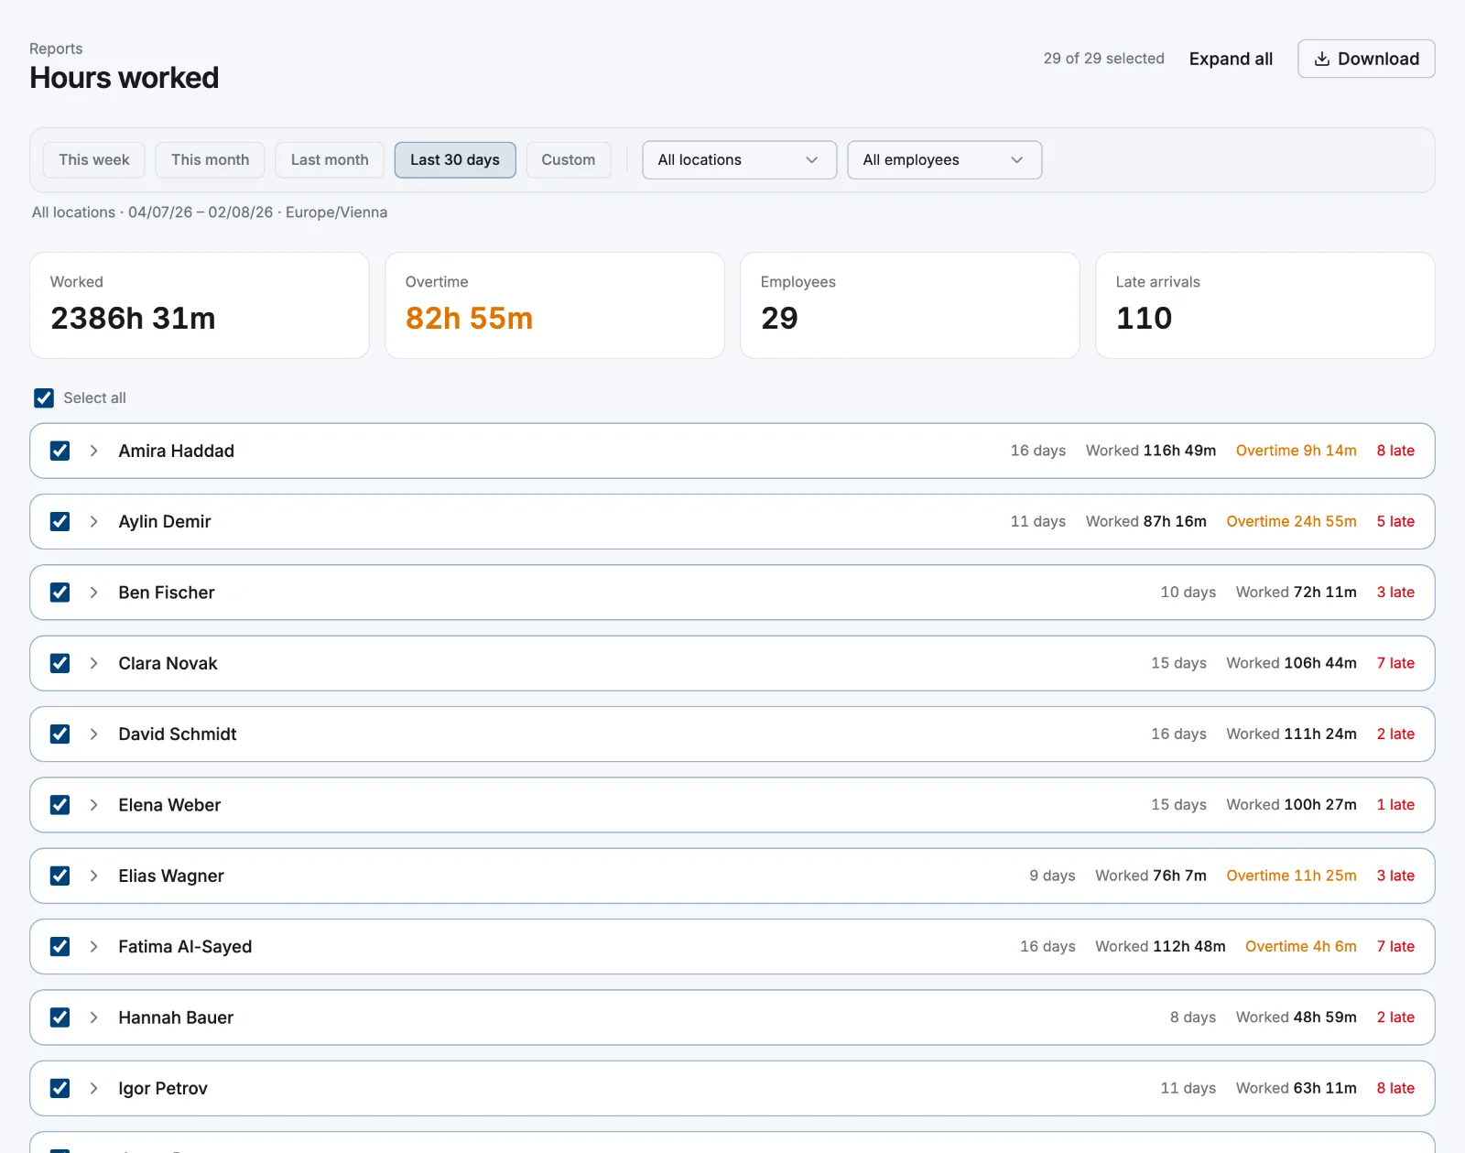The image size is (1465, 1153).
Task: Click the Reports breadcrumb label
Action: coord(56,49)
